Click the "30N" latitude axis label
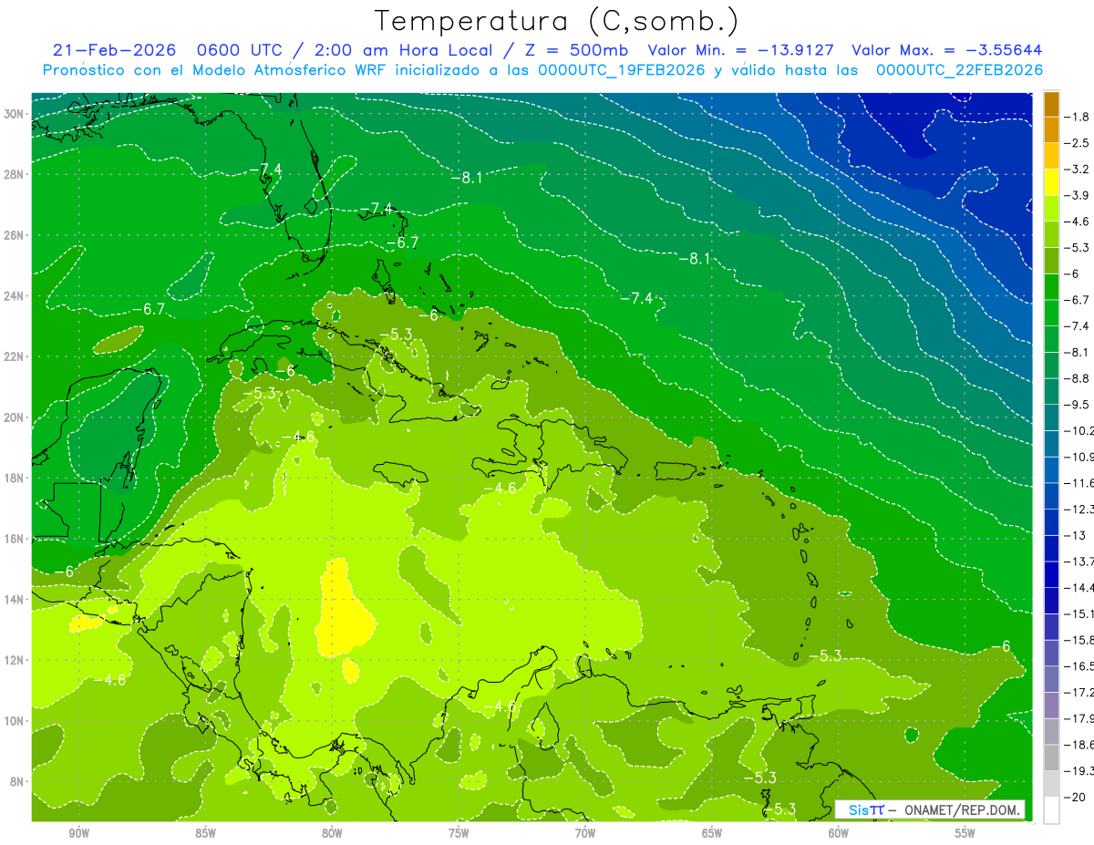The width and height of the screenshot is (1094, 845). pos(14,114)
